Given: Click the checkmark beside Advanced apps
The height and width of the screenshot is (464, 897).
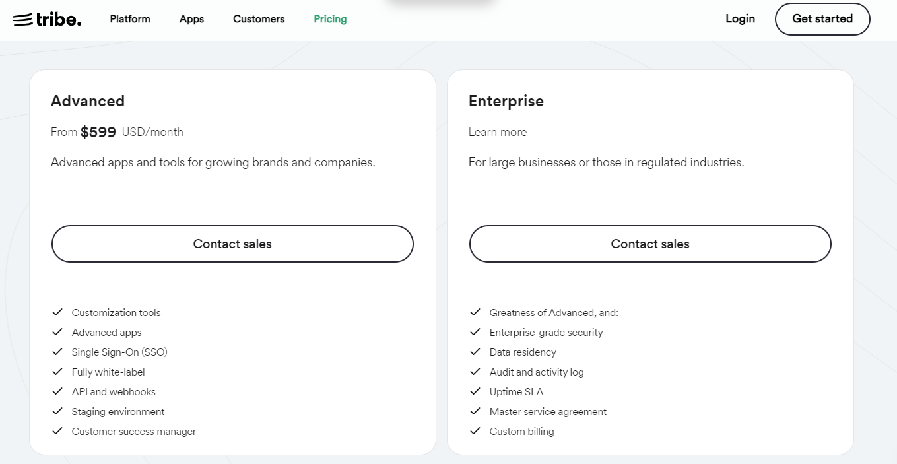Looking at the screenshot, I should click(x=57, y=332).
